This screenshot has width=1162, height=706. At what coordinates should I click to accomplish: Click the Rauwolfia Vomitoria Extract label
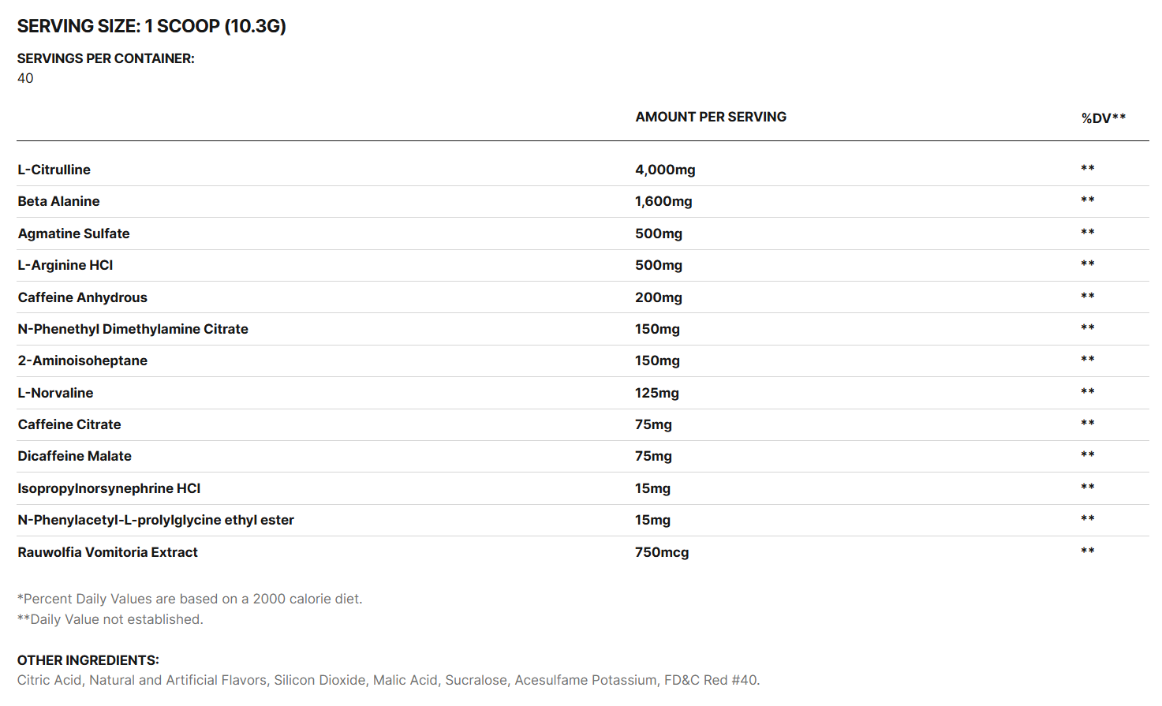(x=108, y=552)
